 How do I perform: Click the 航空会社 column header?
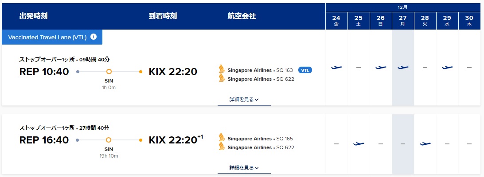point(242,16)
